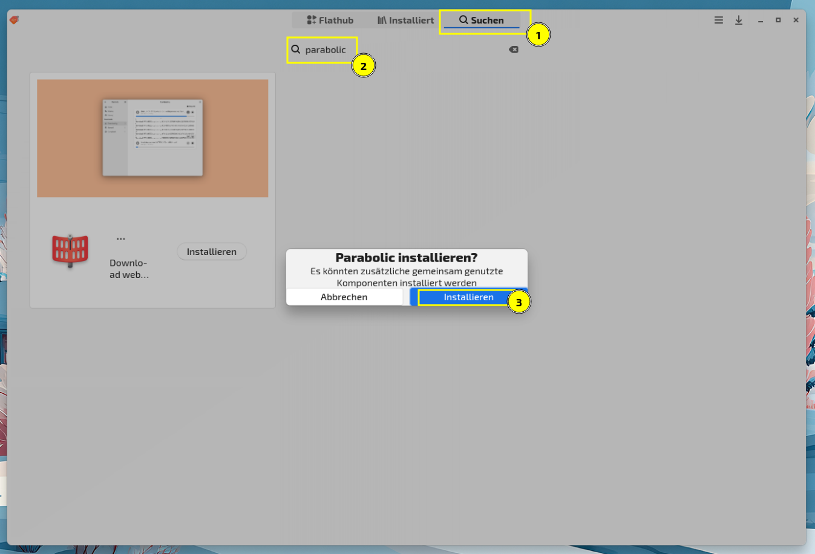815x554 pixels.
Task: Click the Warehouse app icon in title bar
Action: coord(14,20)
